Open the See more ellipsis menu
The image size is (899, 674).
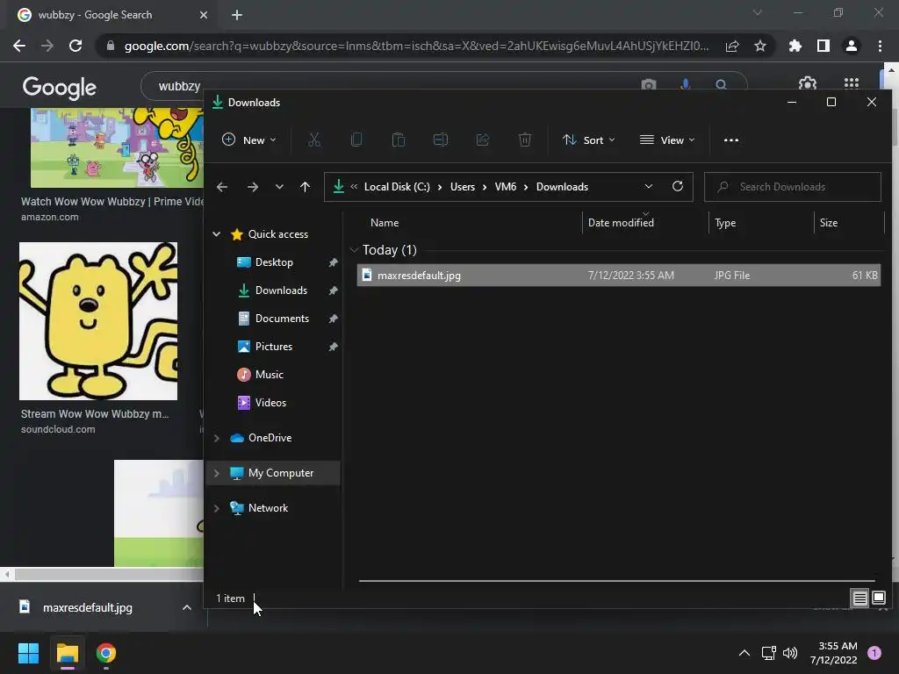731,140
